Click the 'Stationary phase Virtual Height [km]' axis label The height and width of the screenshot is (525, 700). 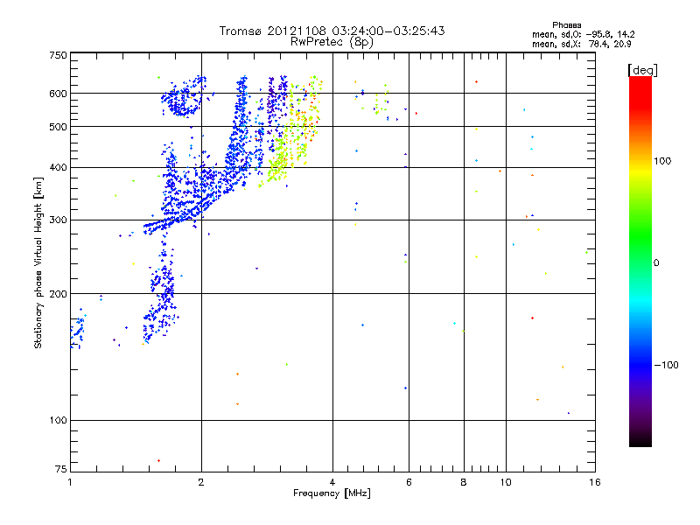coord(38,262)
